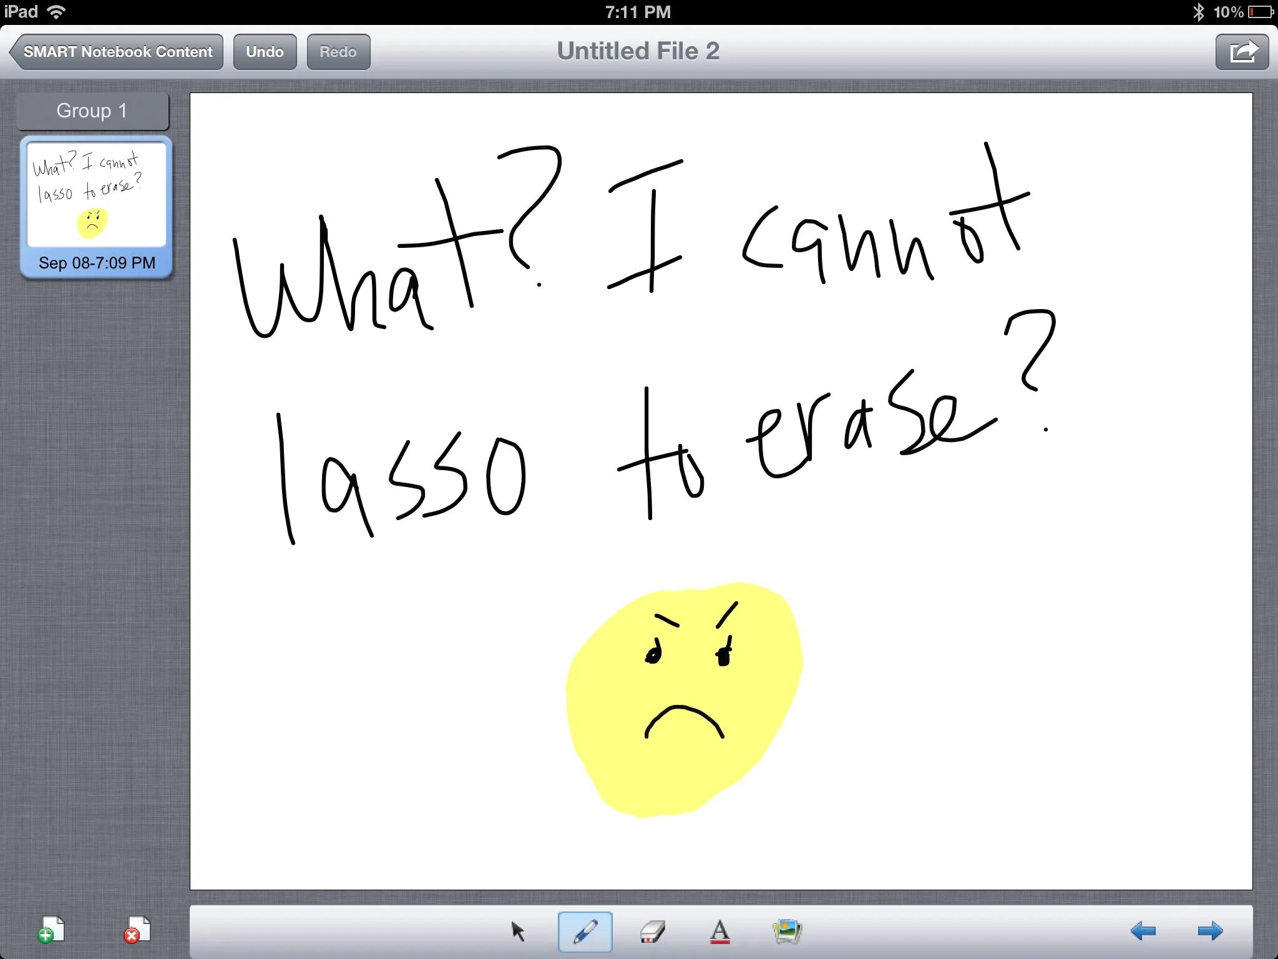Tap the share export icon
This screenshot has width=1278, height=959.
click(x=1241, y=52)
